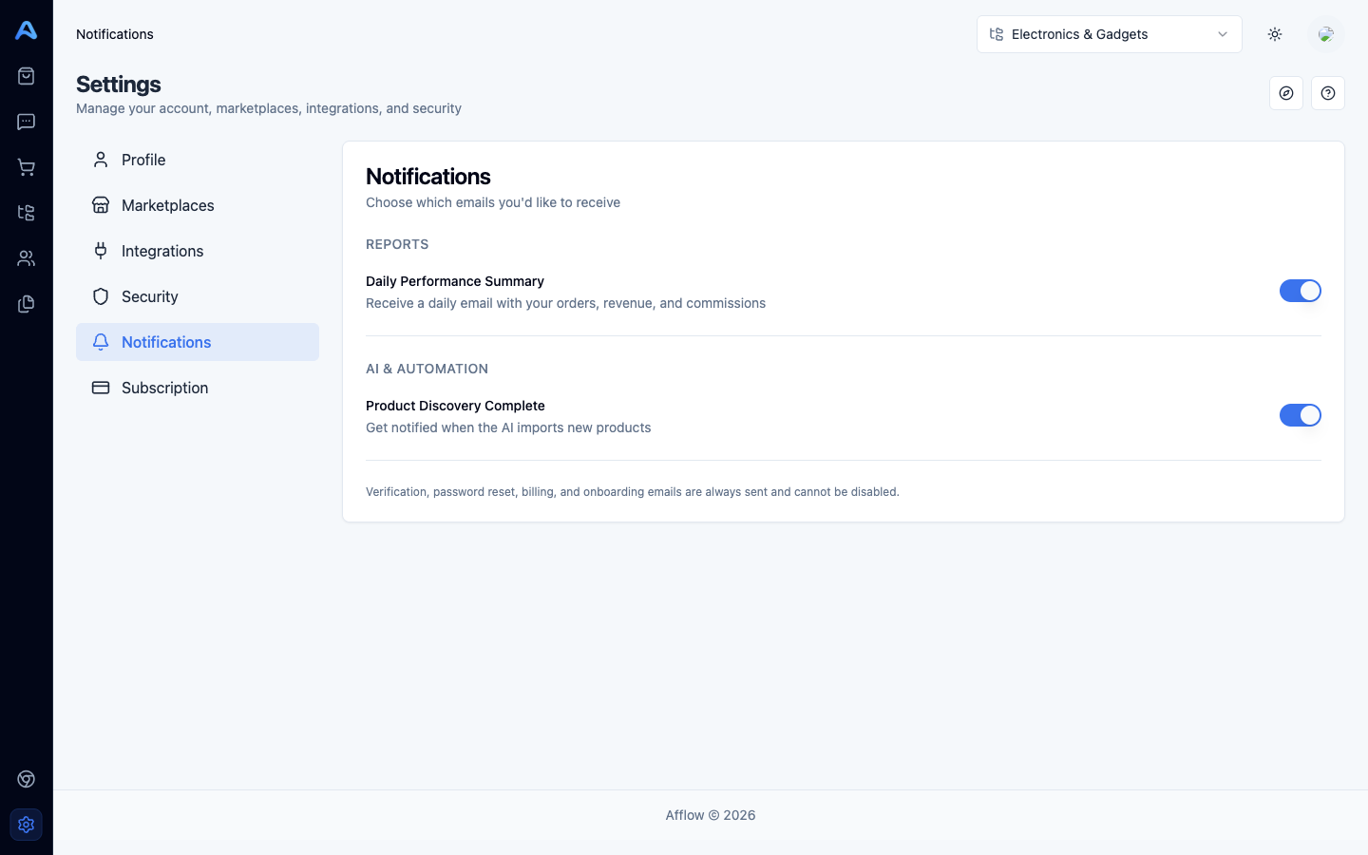Open the workflows sidebar icon
The image size is (1368, 855).
click(26, 213)
